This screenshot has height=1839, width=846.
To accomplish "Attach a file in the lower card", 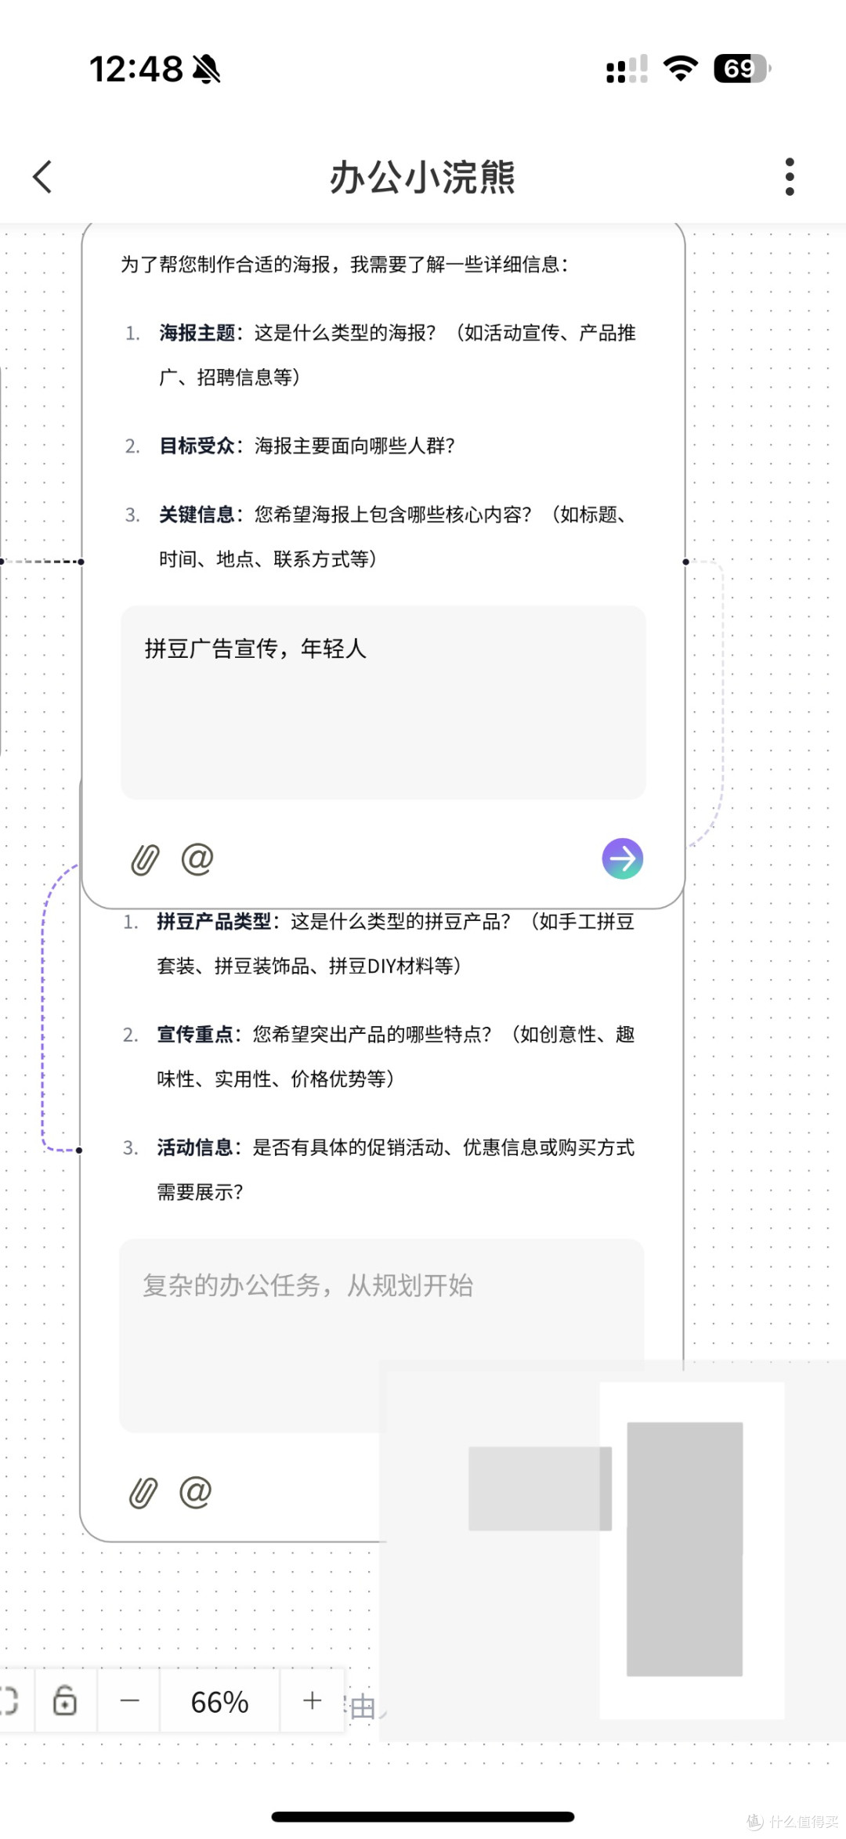I will [143, 1493].
